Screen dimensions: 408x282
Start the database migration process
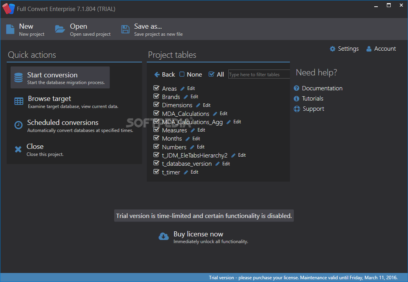point(60,78)
